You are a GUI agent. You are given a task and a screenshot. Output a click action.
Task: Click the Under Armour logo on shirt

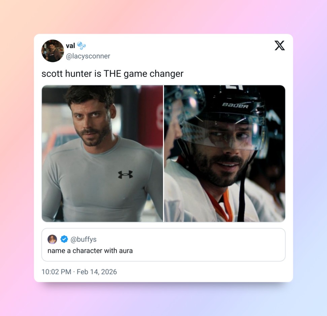point(125,174)
